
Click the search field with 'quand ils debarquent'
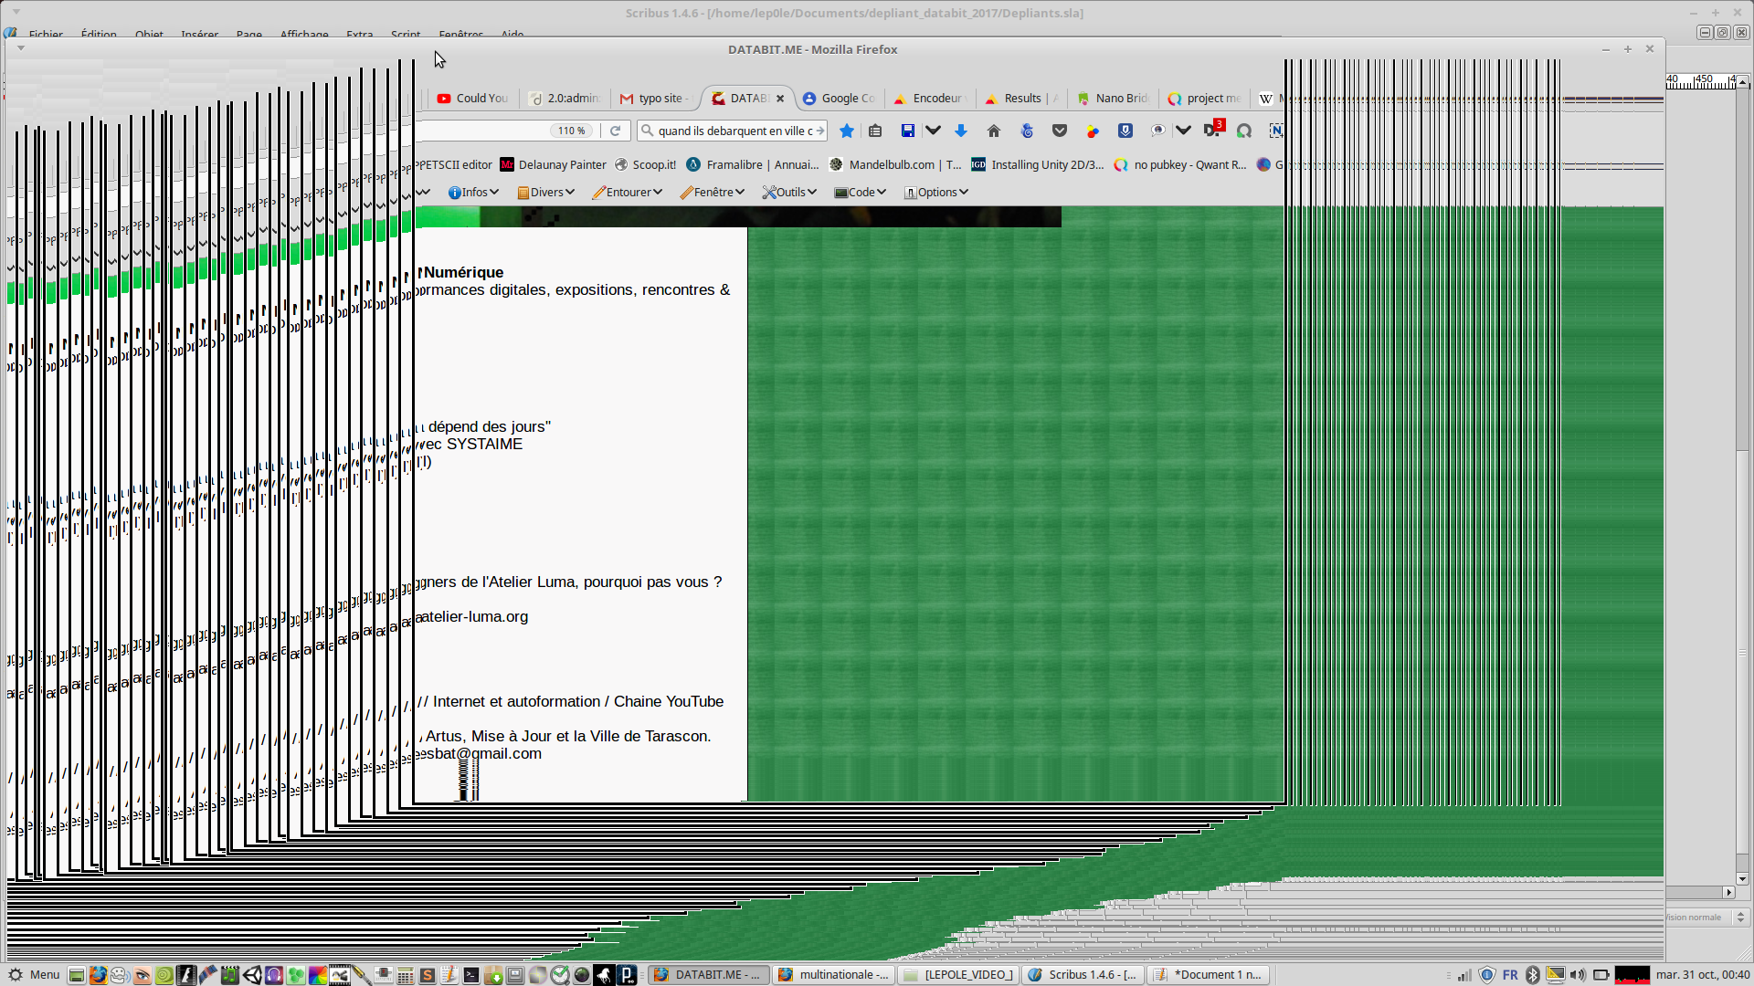(x=734, y=131)
